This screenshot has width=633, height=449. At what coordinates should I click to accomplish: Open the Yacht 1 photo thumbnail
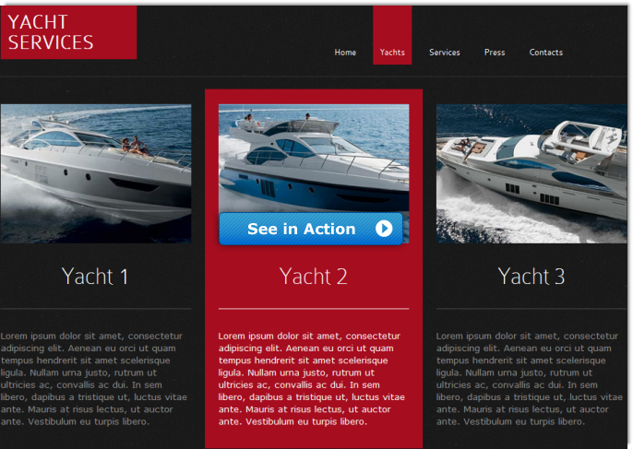pos(96,173)
